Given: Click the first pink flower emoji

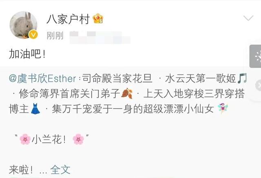Looking at the screenshot, I should coord(25,139).
